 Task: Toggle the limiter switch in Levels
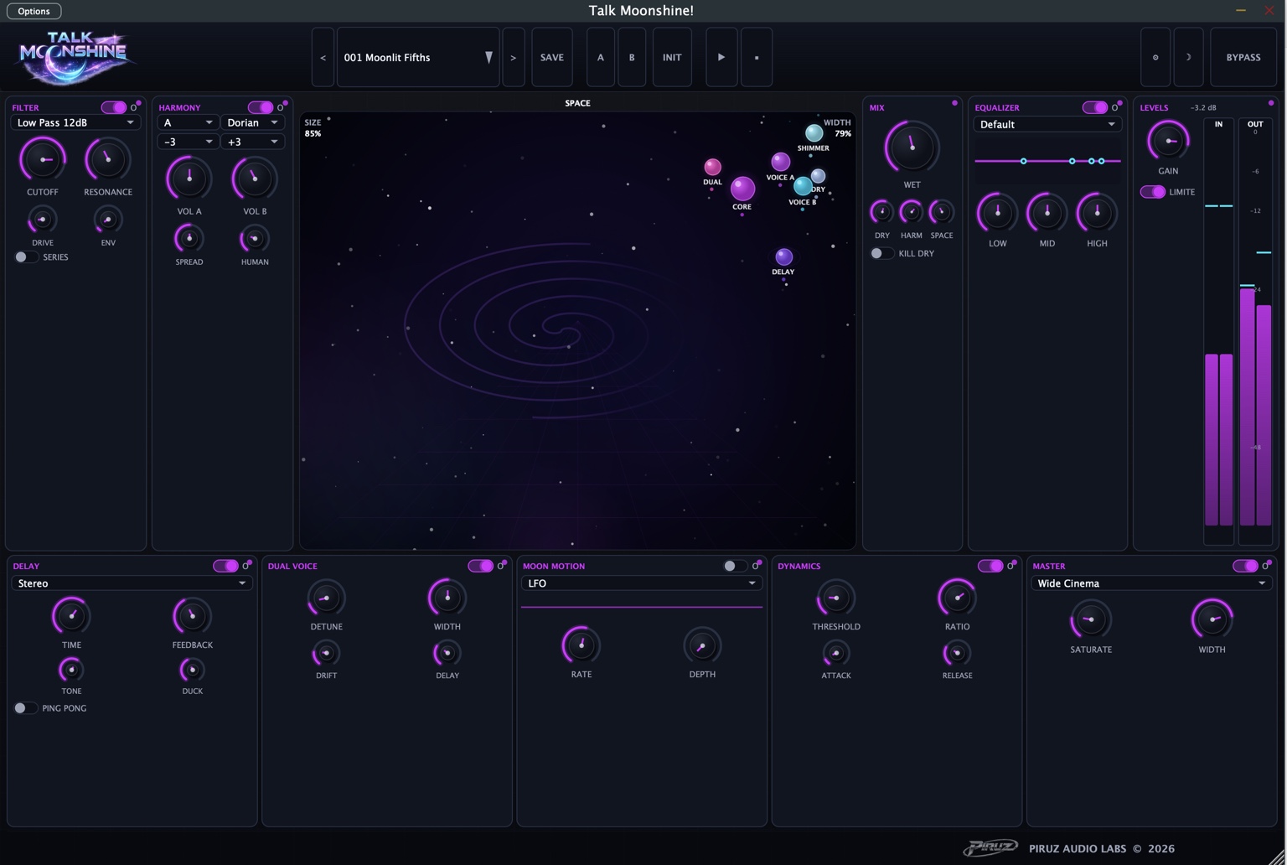(x=1152, y=192)
